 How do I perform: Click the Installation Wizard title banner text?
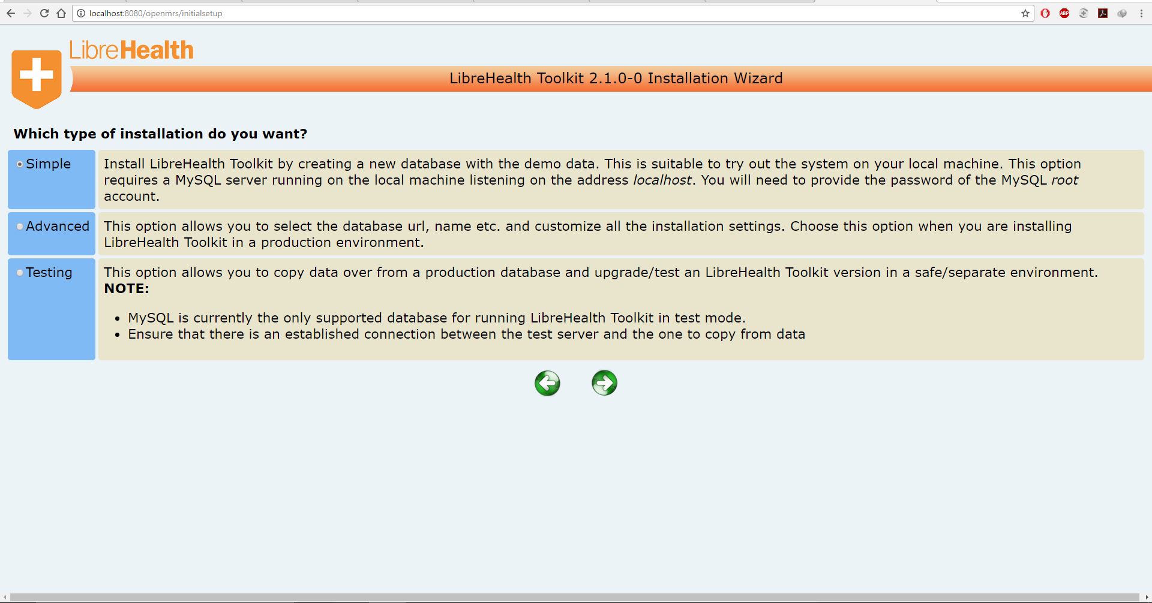pyautogui.click(x=616, y=78)
